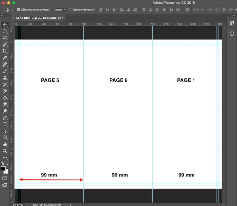This screenshot has height=206, width=237.
Task: Select the Eyedropper tool
Action: click(5, 58)
